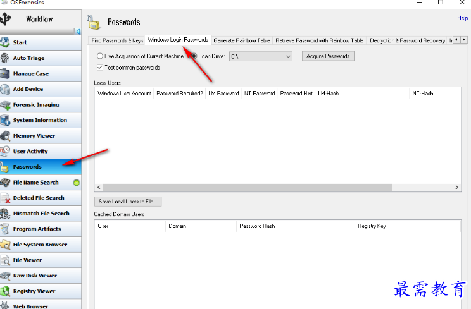Sort by Password Hash column header
This screenshot has width=471, height=309.
(x=296, y=226)
